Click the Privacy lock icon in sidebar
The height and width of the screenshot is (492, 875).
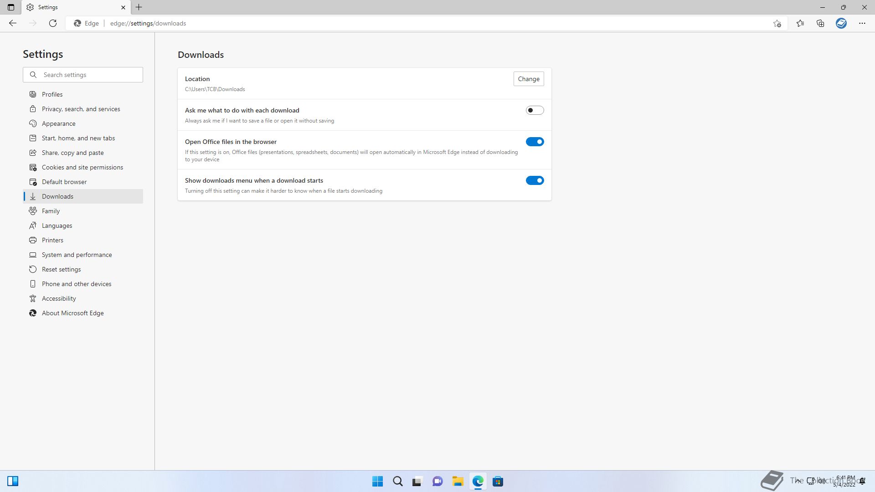click(33, 109)
